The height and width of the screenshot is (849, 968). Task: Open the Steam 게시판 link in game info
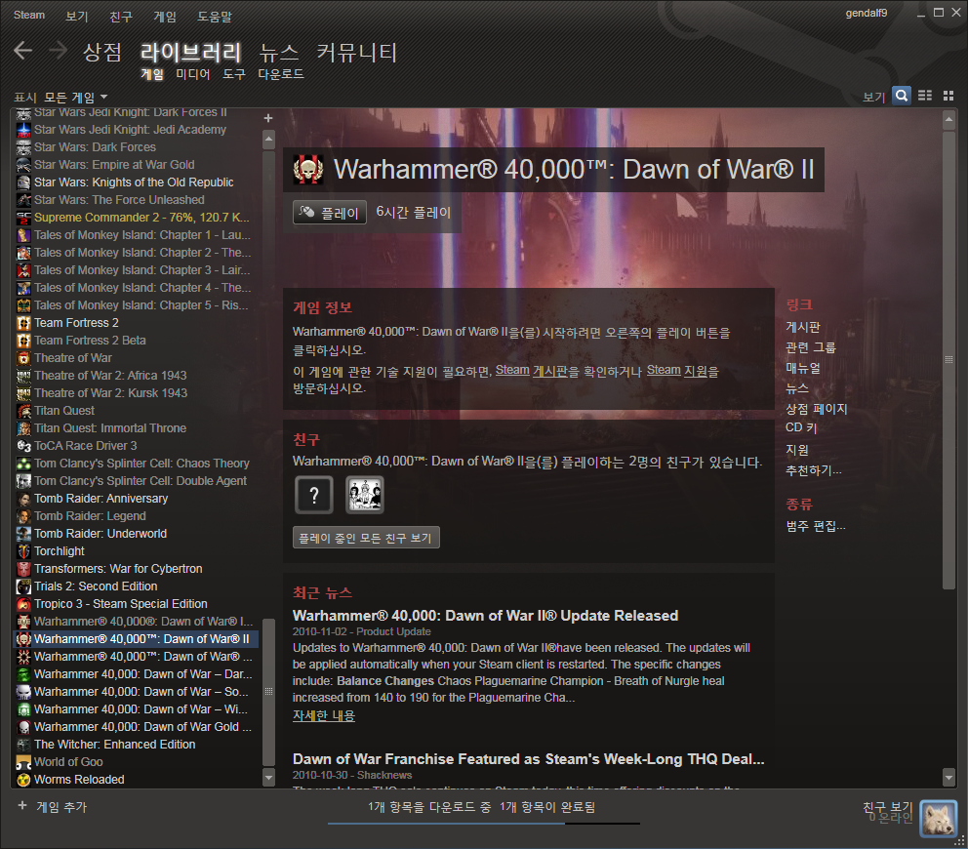coord(532,371)
